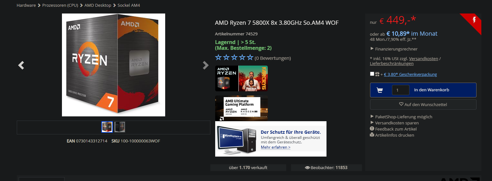Image resolution: width=492 pixels, height=181 pixels.
Task: Open the Lieferbeschränkungen link
Action: pyautogui.click(x=392, y=64)
